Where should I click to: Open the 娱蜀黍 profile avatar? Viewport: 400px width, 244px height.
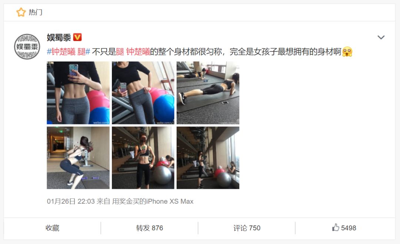click(x=27, y=47)
